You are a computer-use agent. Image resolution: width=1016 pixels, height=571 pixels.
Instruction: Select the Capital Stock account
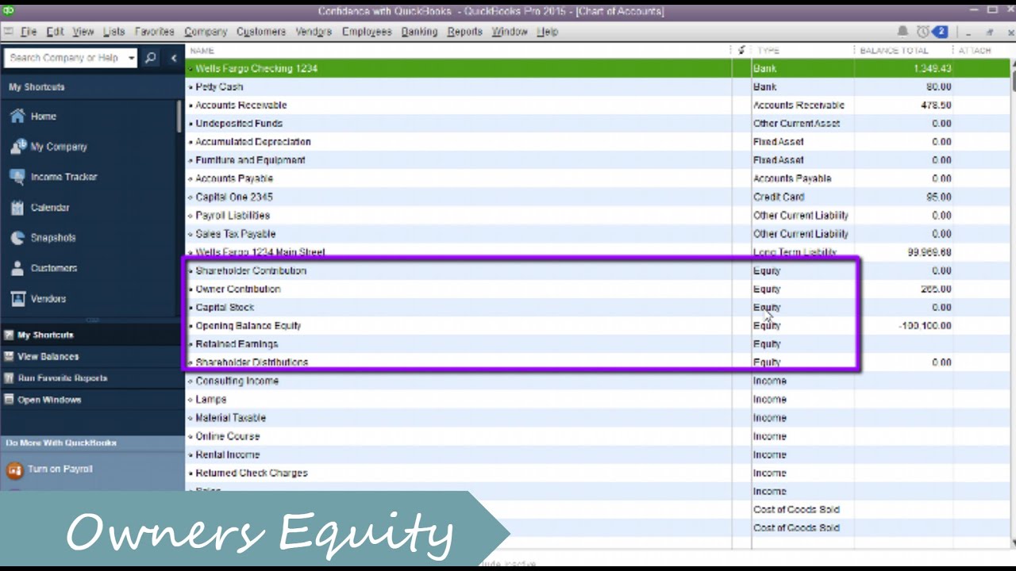point(225,307)
